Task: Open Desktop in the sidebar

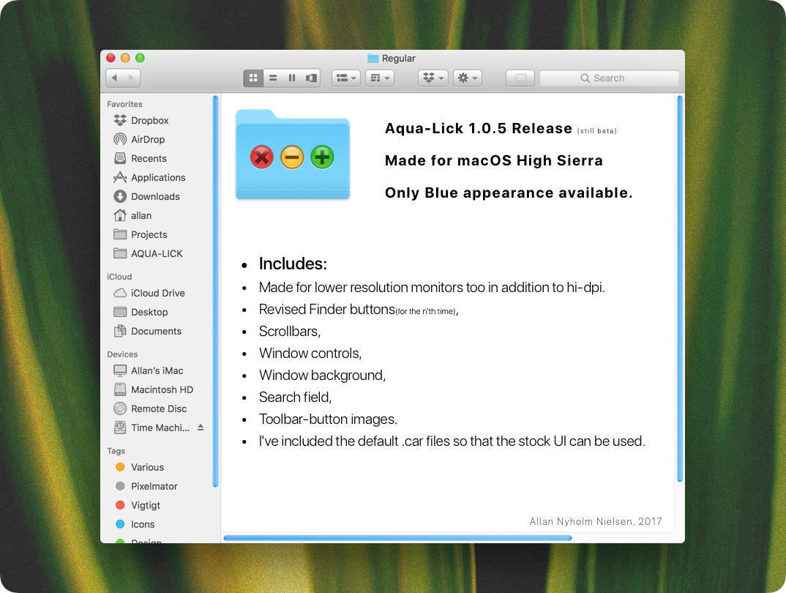Action: pos(160,312)
